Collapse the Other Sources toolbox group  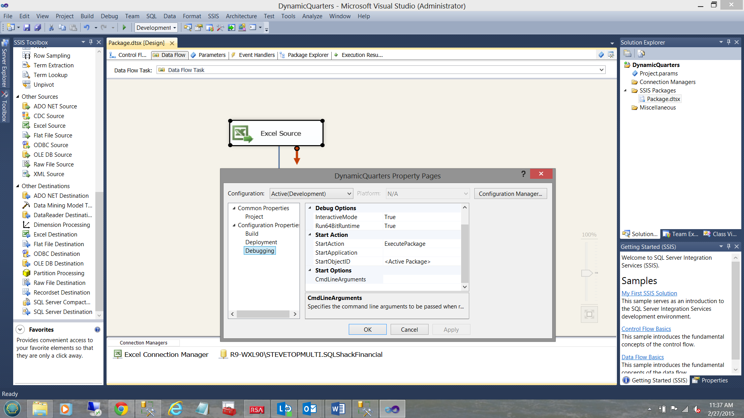coord(17,97)
